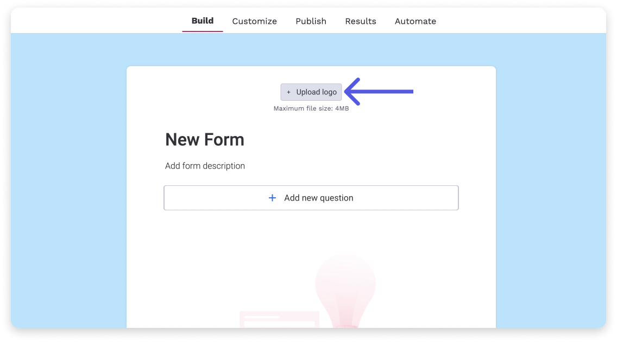Click the Add new question button
The height and width of the screenshot is (342, 617).
(311, 198)
